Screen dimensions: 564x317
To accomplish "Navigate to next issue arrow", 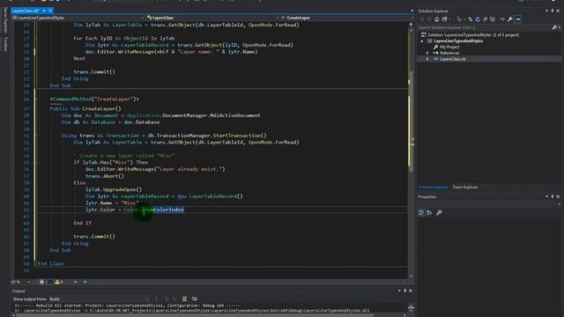I will (85, 282).
